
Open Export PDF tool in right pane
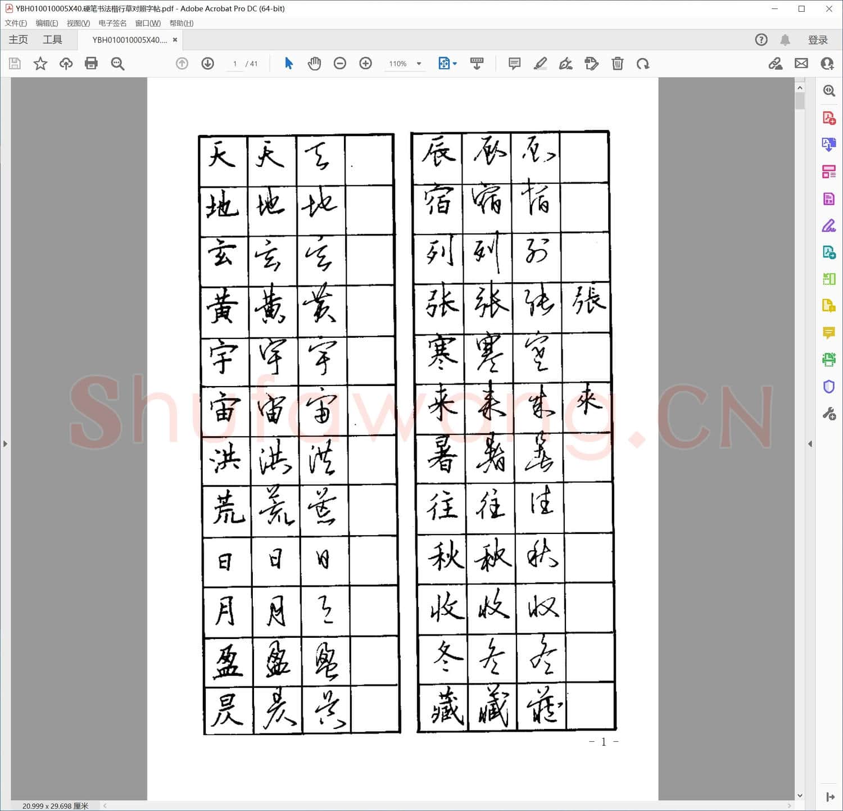pos(829,144)
